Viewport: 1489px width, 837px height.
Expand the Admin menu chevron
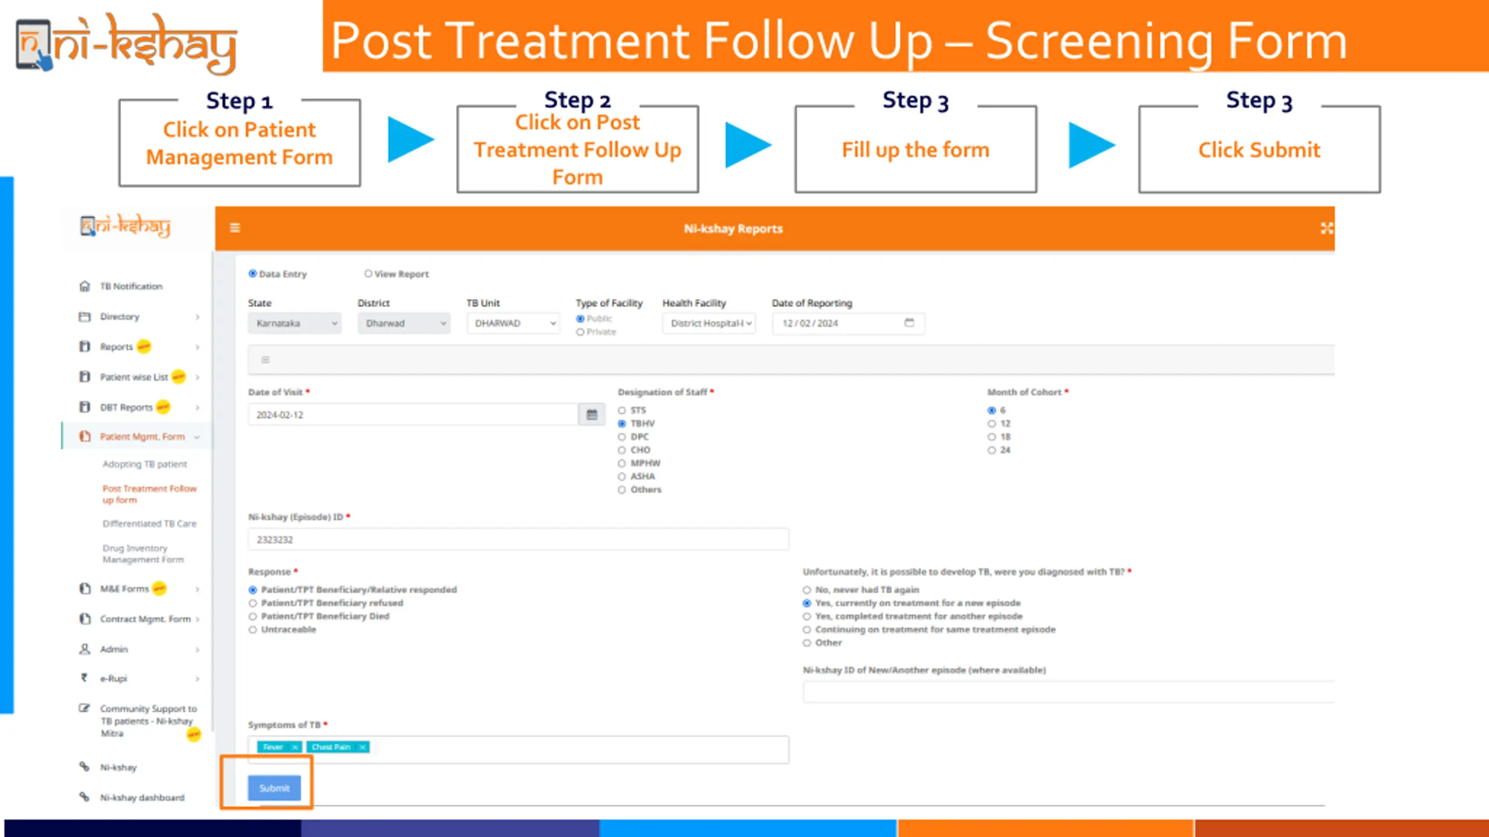point(198,649)
